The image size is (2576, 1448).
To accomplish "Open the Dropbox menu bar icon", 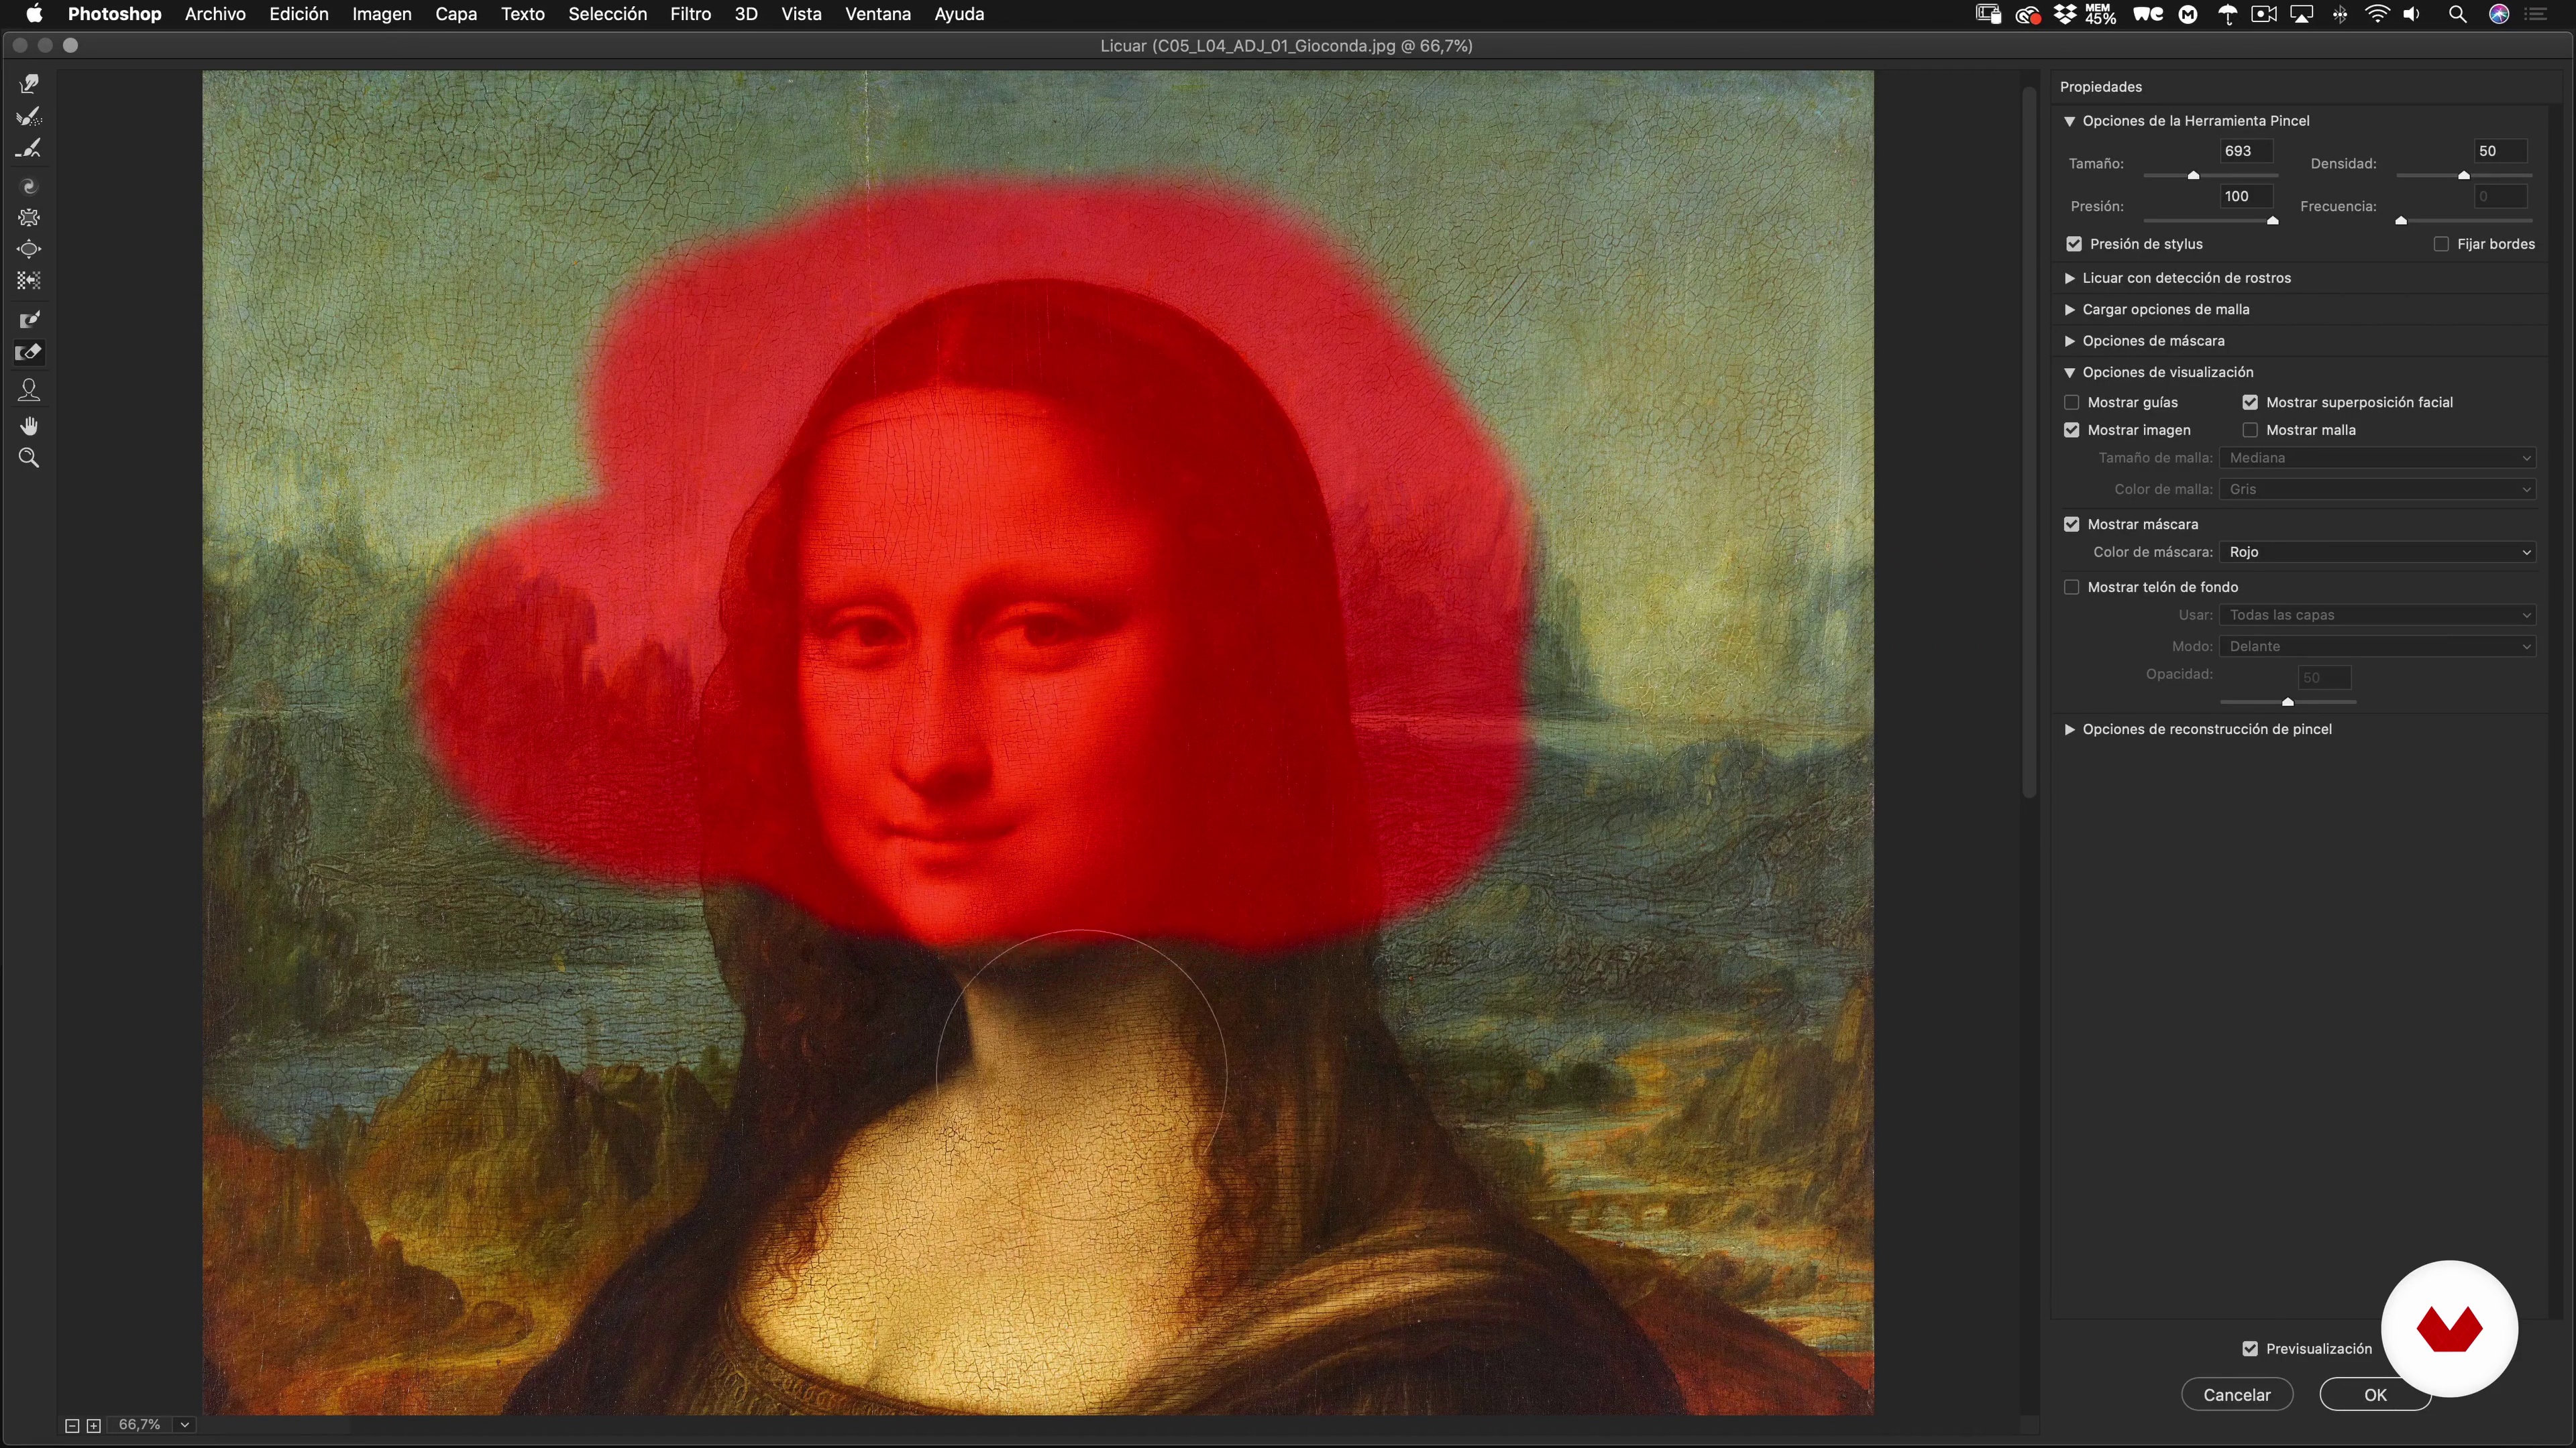I will tap(2065, 14).
